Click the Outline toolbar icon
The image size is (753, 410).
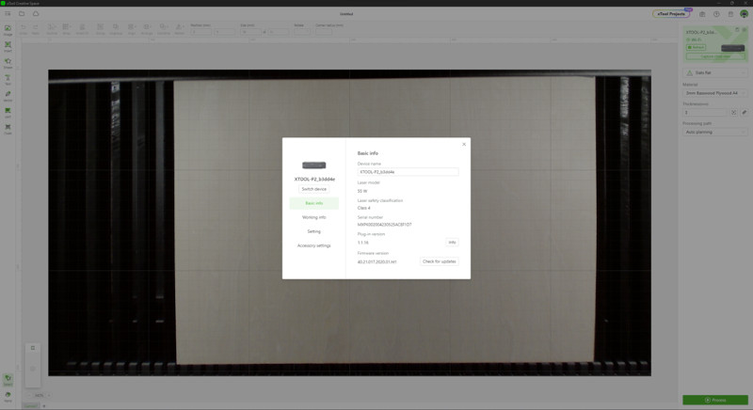[x=52, y=29]
